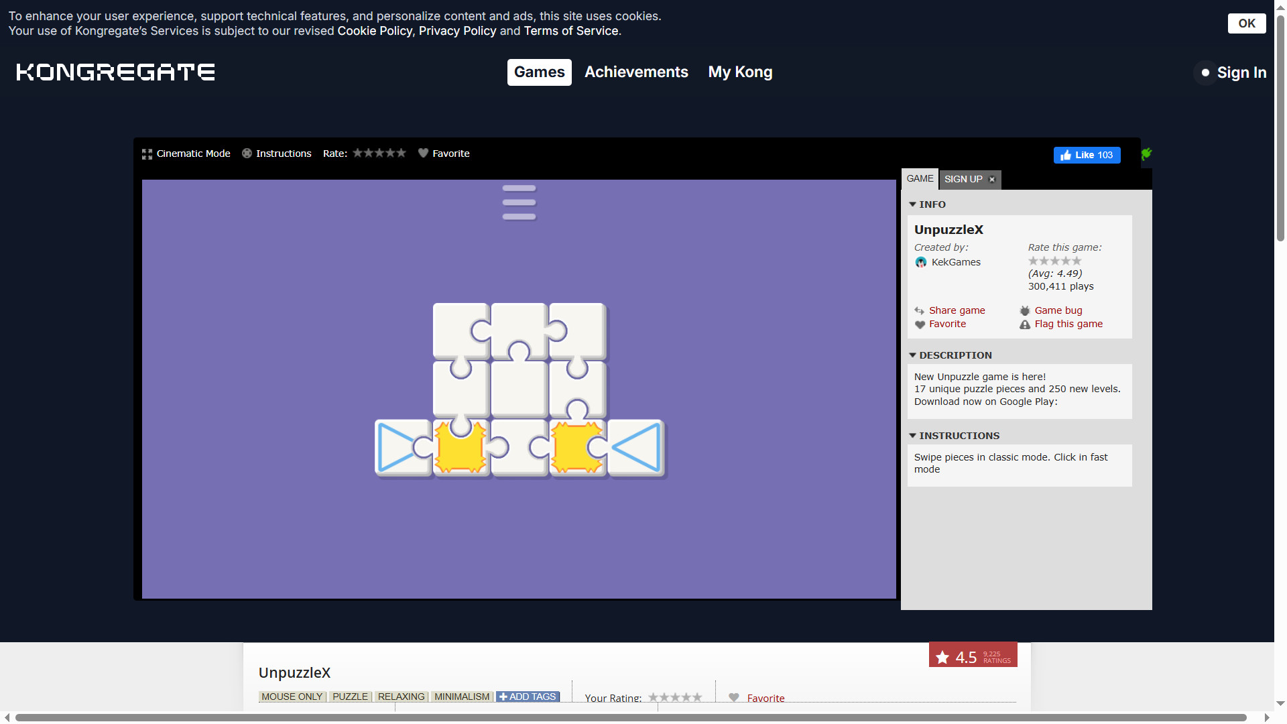Image resolution: width=1287 pixels, height=724 pixels.
Task: Open the hamburger menu in the game
Action: tap(519, 202)
